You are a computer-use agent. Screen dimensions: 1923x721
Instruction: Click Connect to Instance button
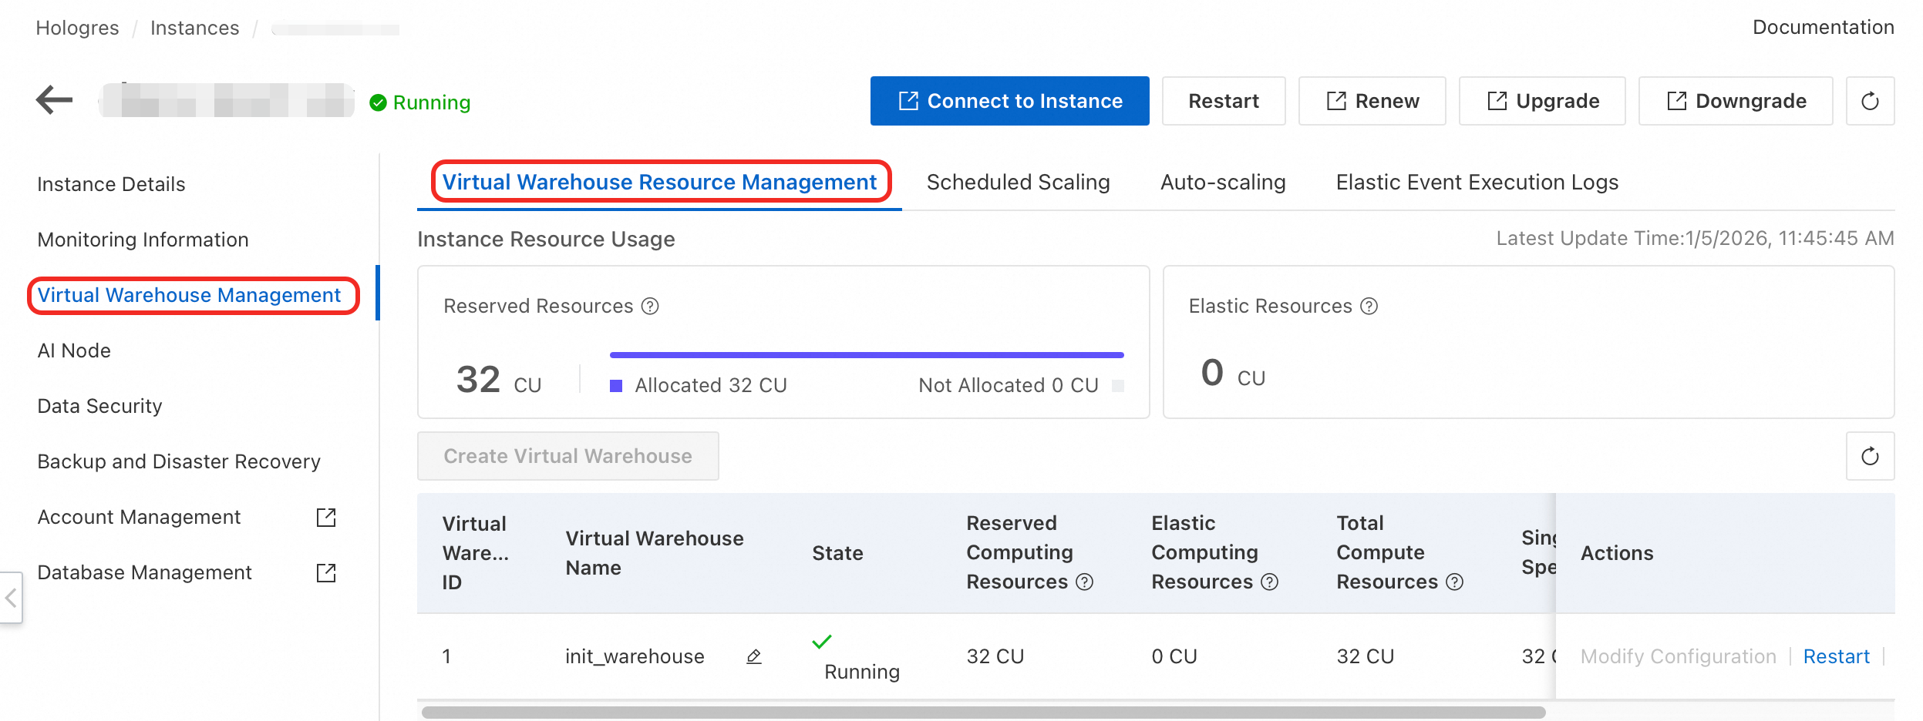pyautogui.click(x=1009, y=101)
